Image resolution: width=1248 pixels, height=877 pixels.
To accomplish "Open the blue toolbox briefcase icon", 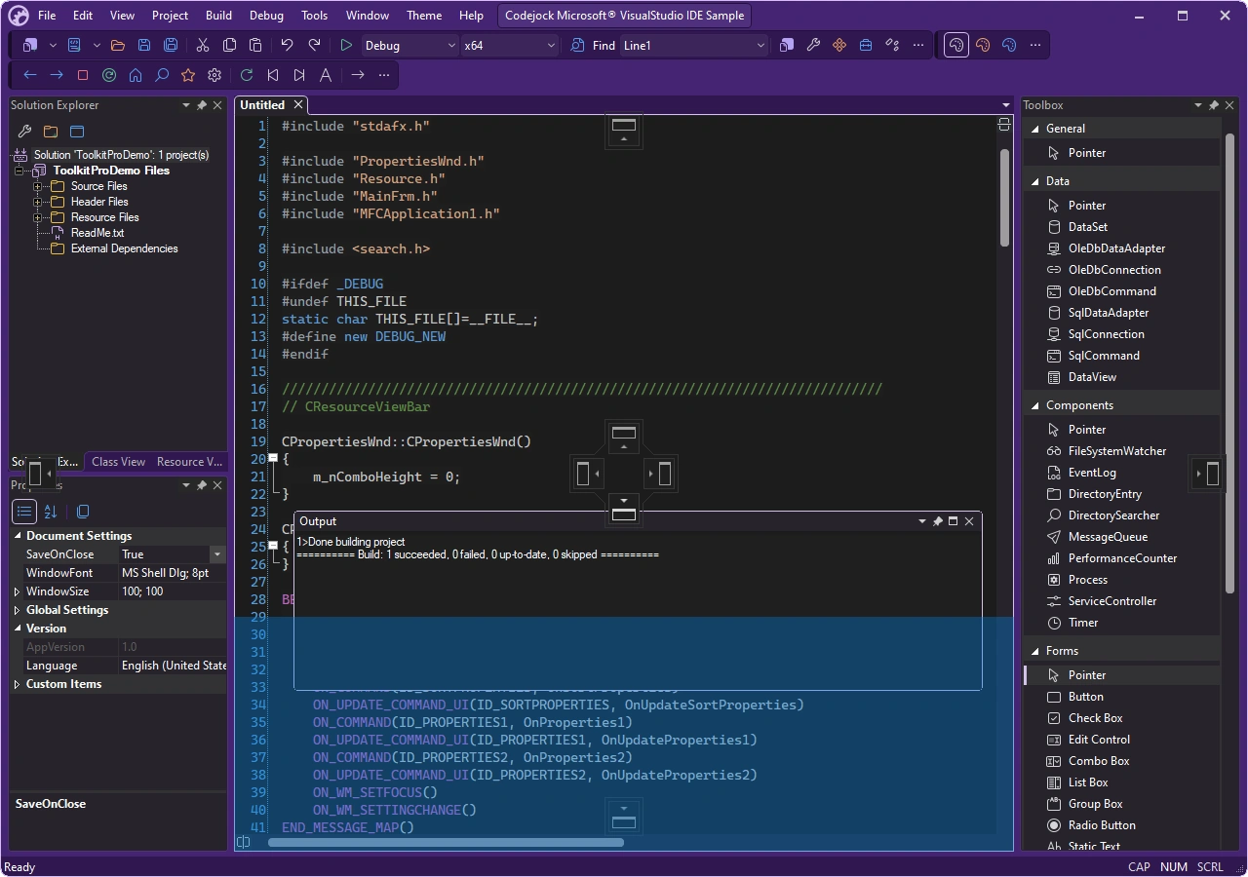I will [x=865, y=45].
